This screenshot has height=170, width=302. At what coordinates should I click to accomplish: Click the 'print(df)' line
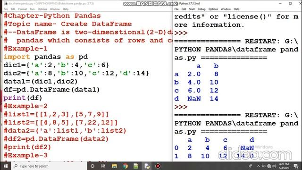pos(23,98)
